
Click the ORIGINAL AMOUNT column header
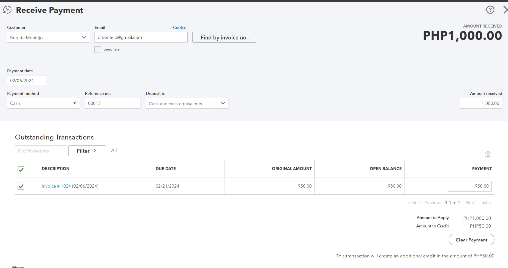[292, 168]
